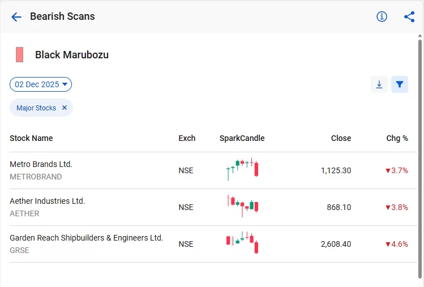Sort by Close column header
This screenshot has height=287, width=424.
[x=341, y=138]
